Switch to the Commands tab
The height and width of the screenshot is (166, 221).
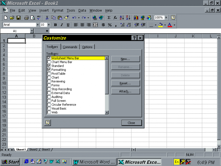70,47
